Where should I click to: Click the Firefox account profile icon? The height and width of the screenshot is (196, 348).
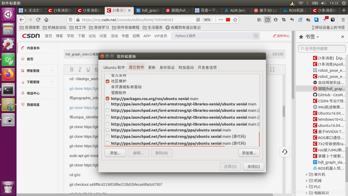pos(276,20)
